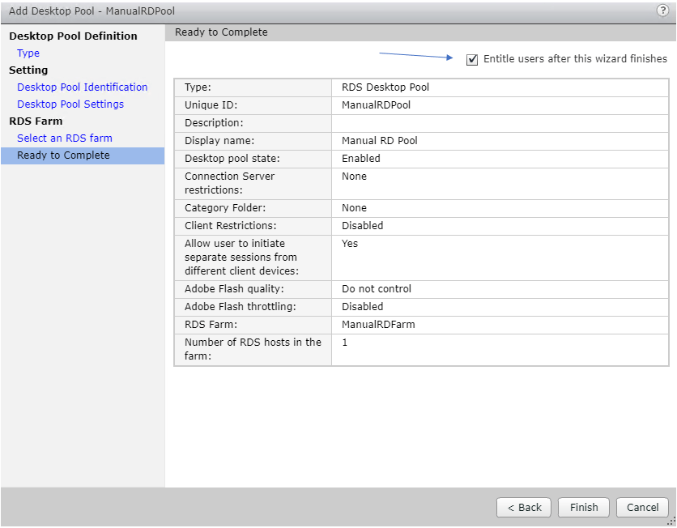This screenshot has height=528, width=677.
Task: Click the Client Restrictions Disabled value
Action: click(x=362, y=226)
